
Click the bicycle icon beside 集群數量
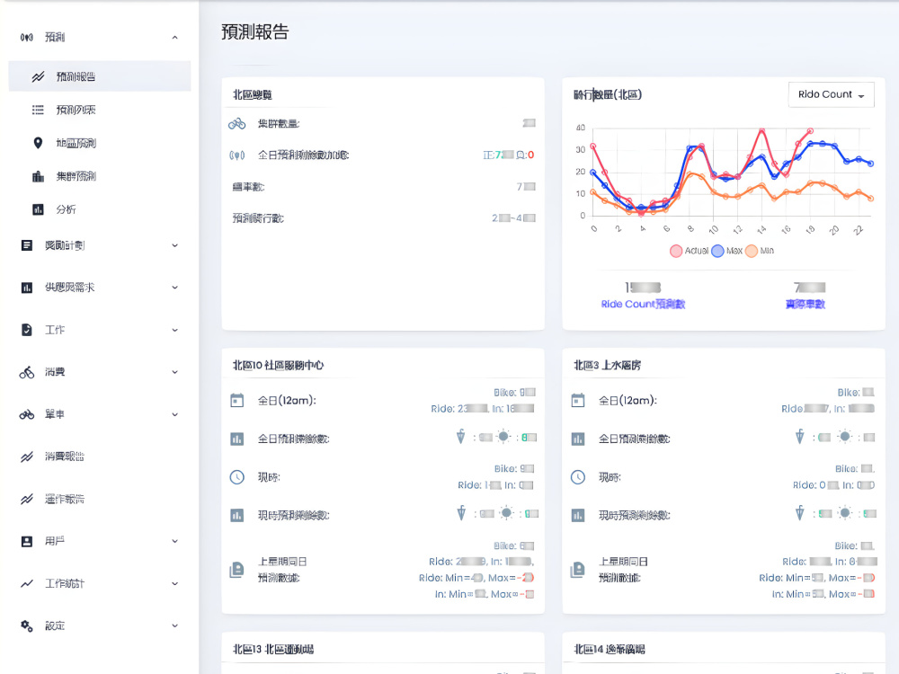pyautogui.click(x=236, y=123)
